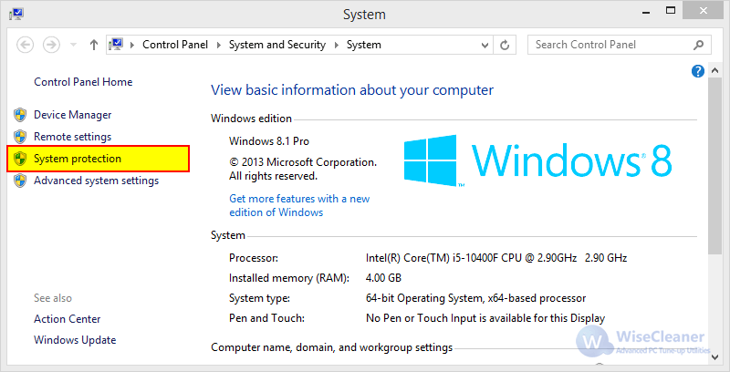This screenshot has width=730, height=372.
Task: Expand arrow after System and Security
Action: pyautogui.click(x=336, y=45)
